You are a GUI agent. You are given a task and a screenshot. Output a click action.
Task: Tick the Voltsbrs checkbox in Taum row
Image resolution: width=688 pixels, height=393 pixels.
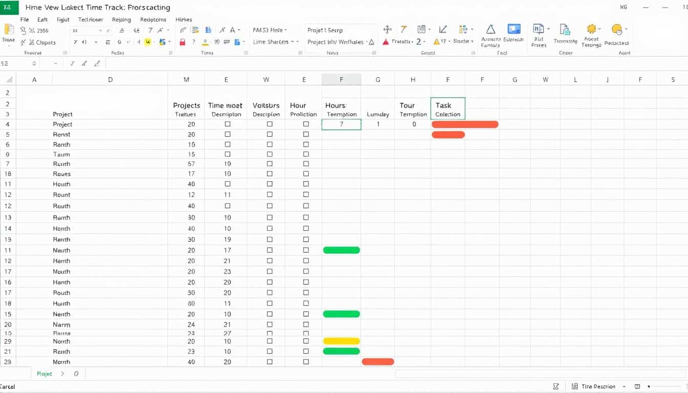(270, 154)
